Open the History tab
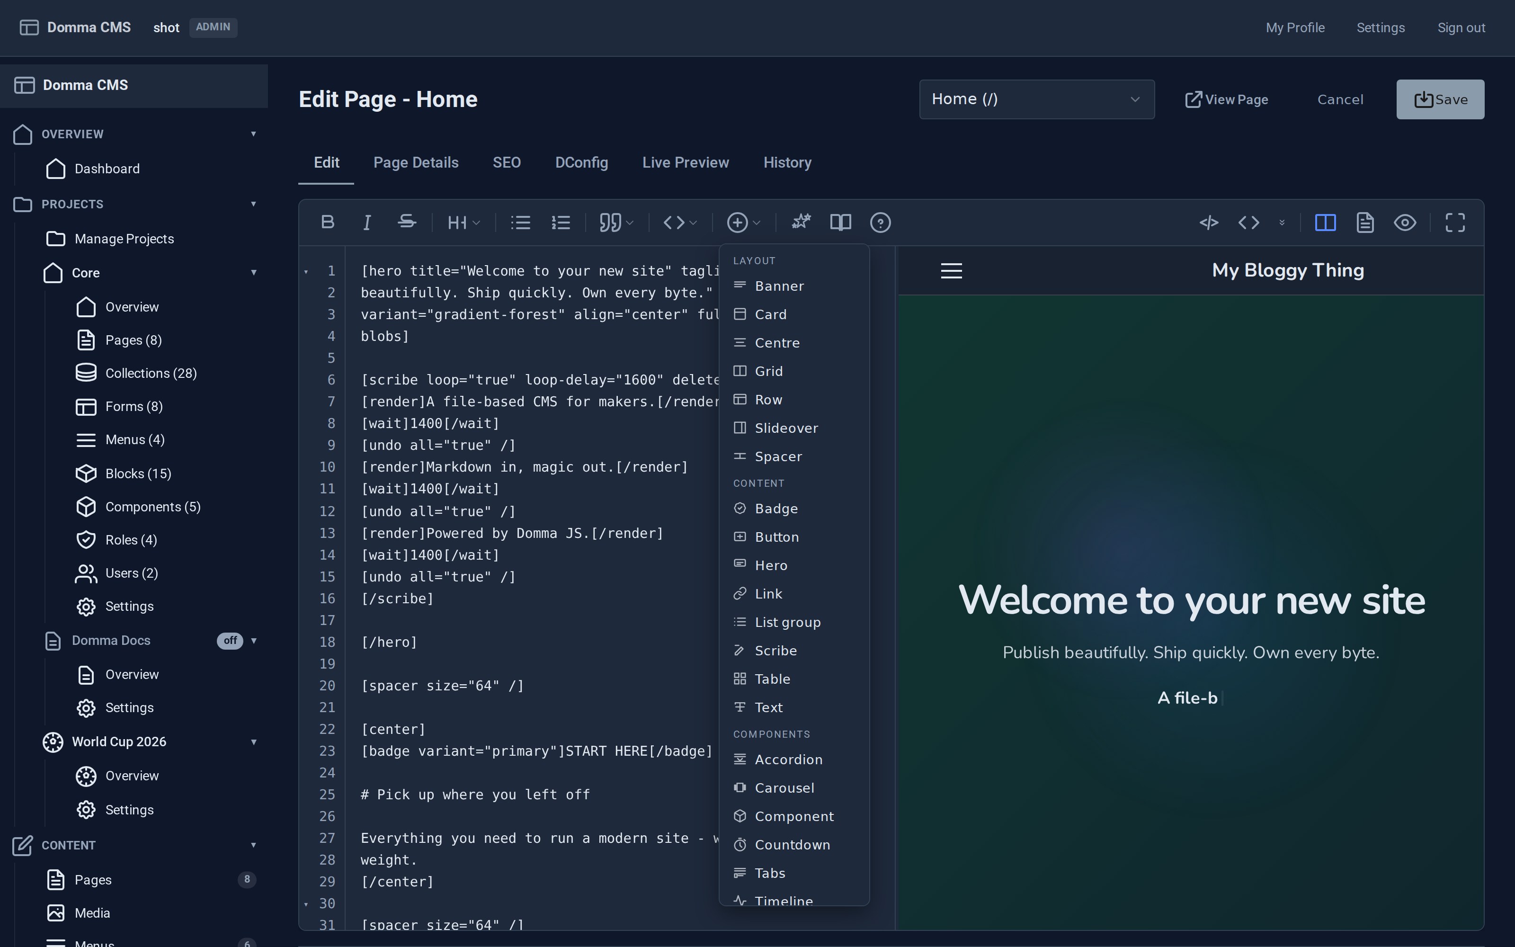Viewport: 1515px width, 947px height. 787,162
